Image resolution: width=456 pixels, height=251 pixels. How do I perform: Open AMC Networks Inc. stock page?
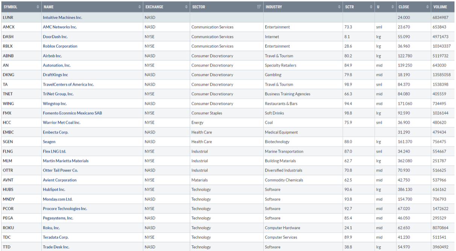60,27
